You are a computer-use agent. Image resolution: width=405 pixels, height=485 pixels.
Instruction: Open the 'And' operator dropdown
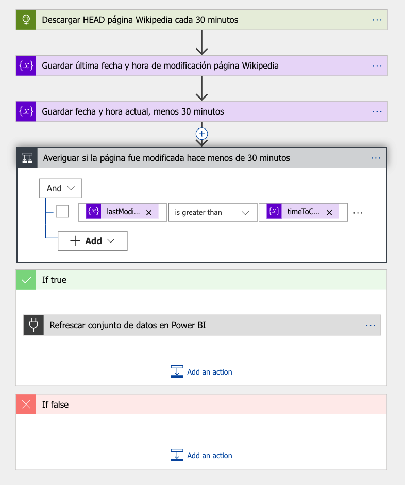click(x=60, y=188)
